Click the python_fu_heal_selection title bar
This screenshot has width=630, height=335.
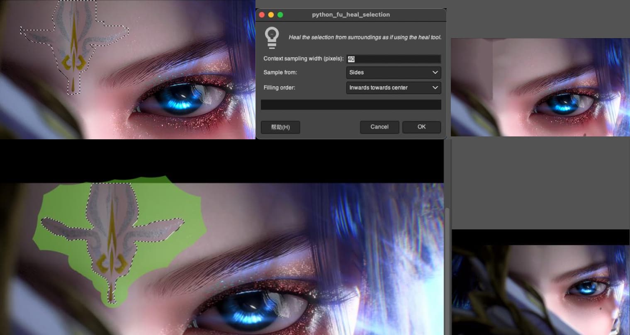(350, 15)
